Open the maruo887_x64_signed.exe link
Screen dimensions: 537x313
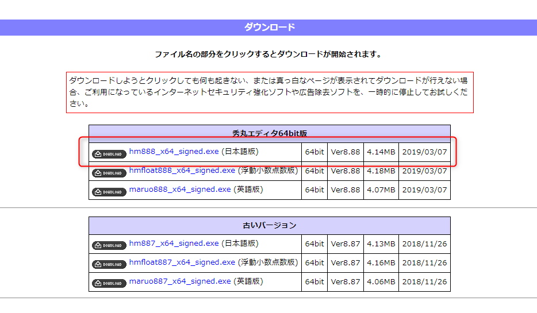[180, 281]
